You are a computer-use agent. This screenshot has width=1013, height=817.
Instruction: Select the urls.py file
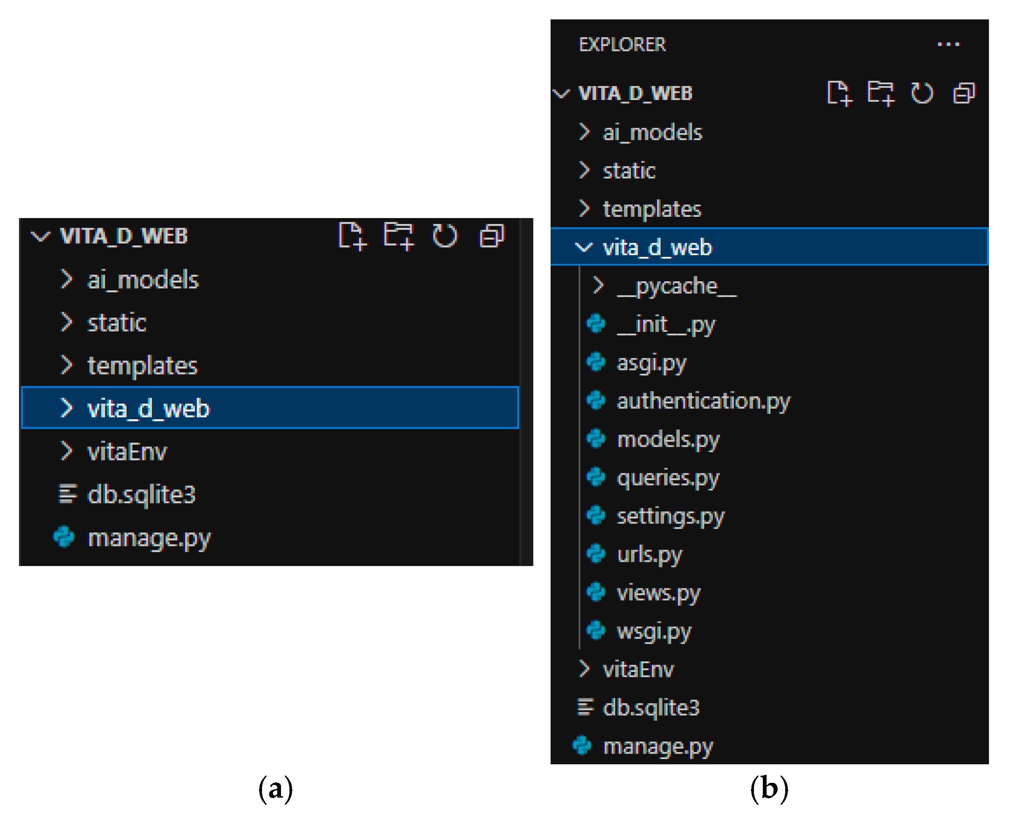click(x=649, y=554)
